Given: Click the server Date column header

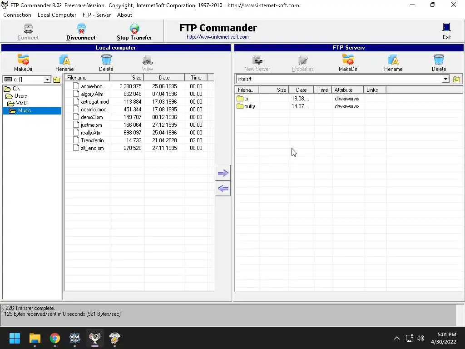Looking at the screenshot, I should [x=301, y=90].
